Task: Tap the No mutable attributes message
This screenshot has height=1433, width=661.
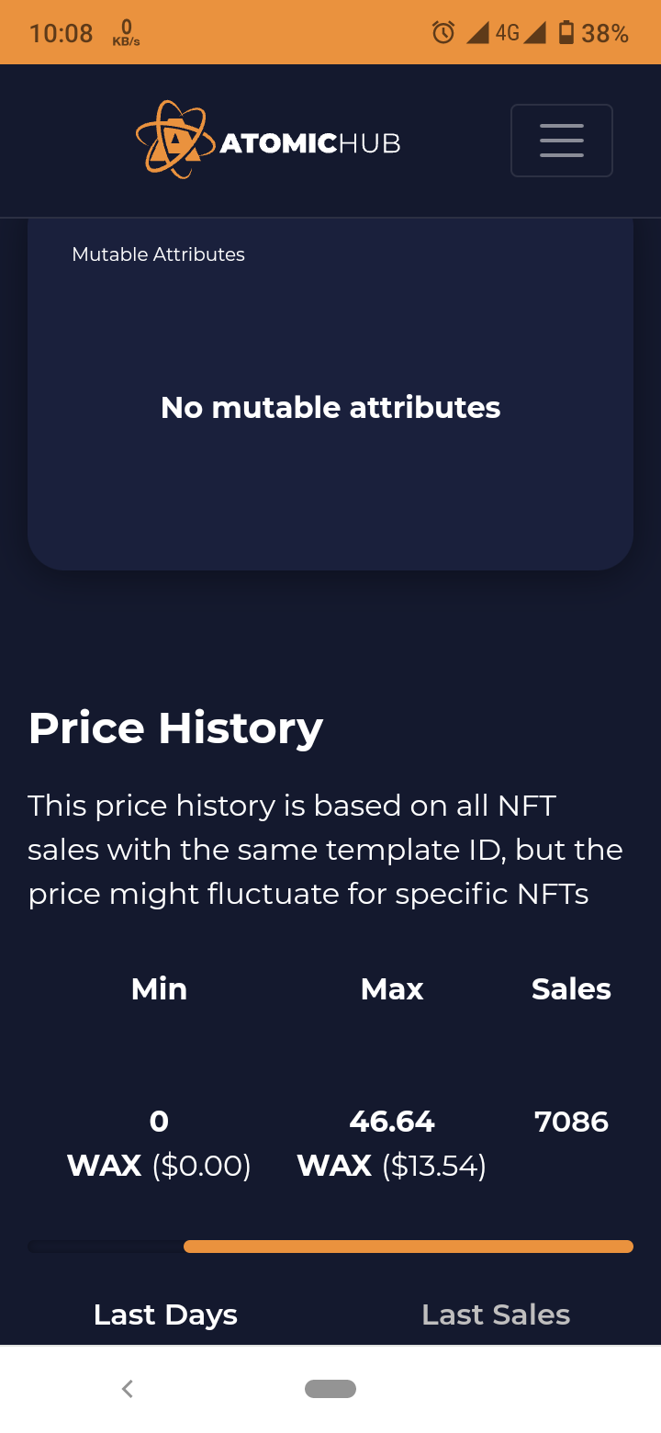Action: tap(330, 408)
